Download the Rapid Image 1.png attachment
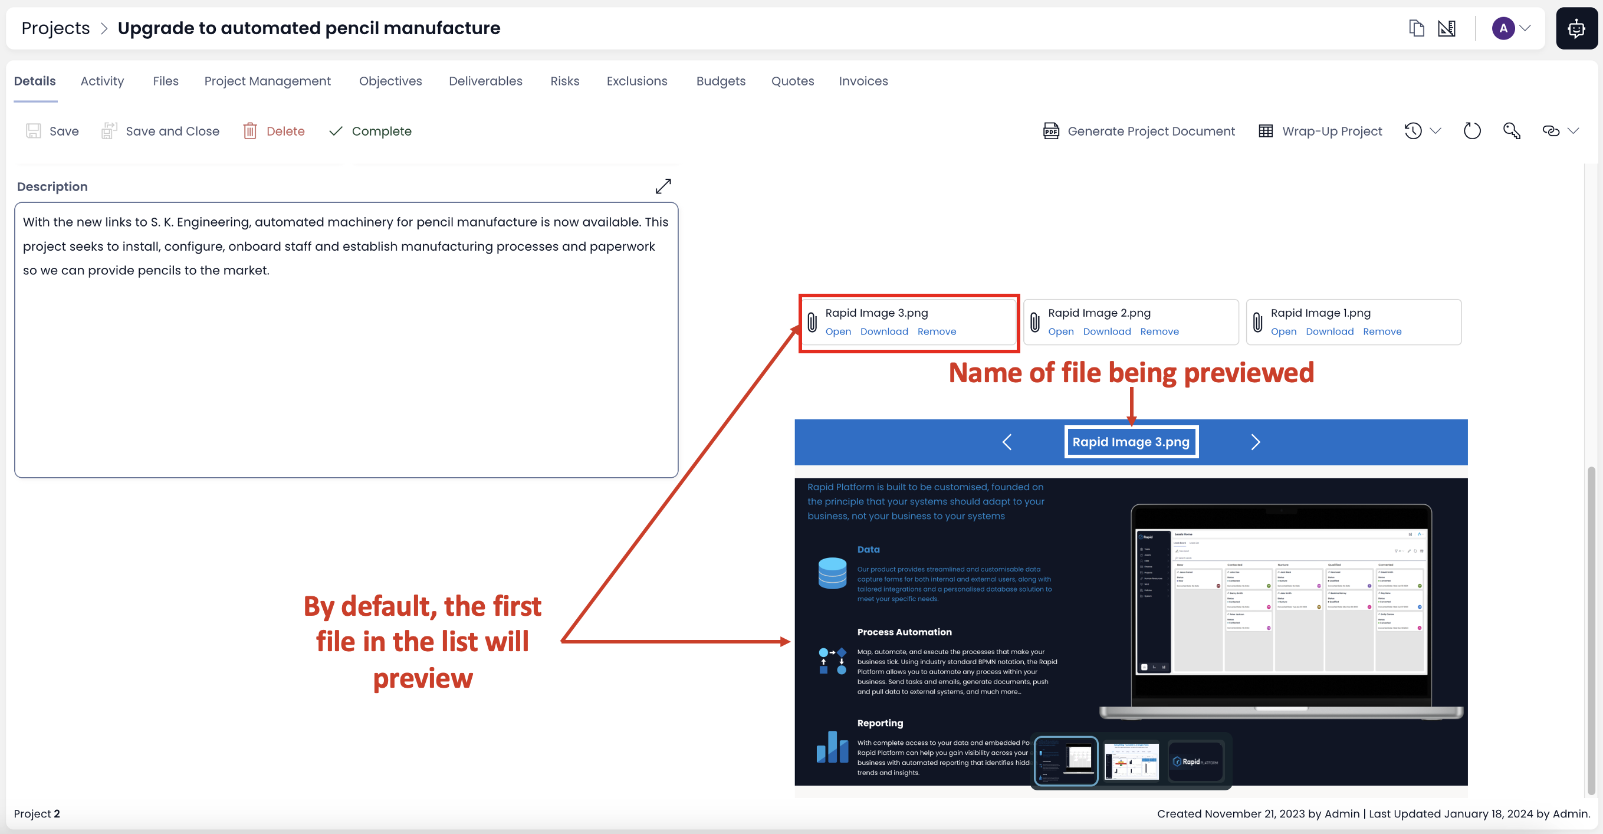 [x=1329, y=331]
